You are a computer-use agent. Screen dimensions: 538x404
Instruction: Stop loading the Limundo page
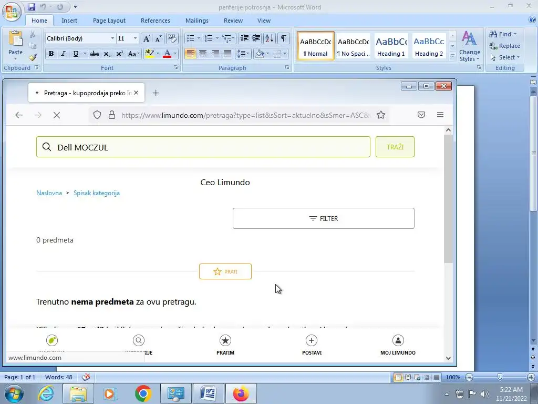pyautogui.click(x=57, y=115)
